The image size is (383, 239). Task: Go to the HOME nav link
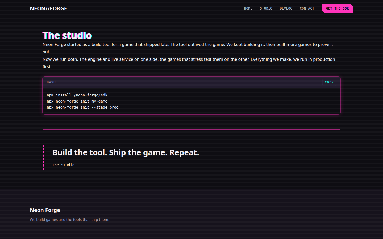(x=248, y=8)
